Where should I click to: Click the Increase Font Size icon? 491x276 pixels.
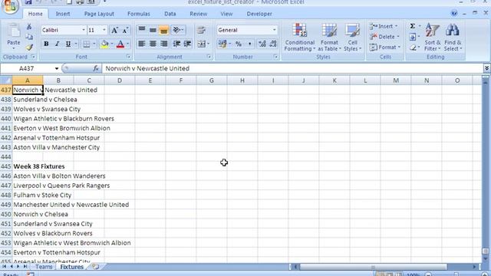(114, 30)
